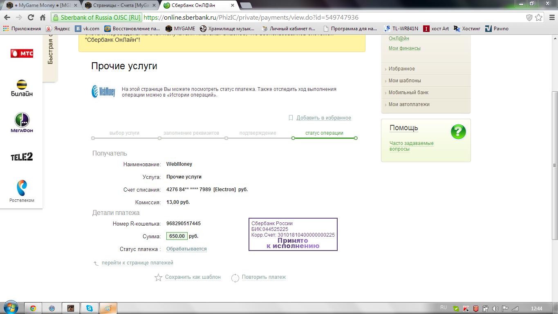Click the 'WebMoney' recipient name text
This screenshot has height=314, width=558.
[x=179, y=164]
